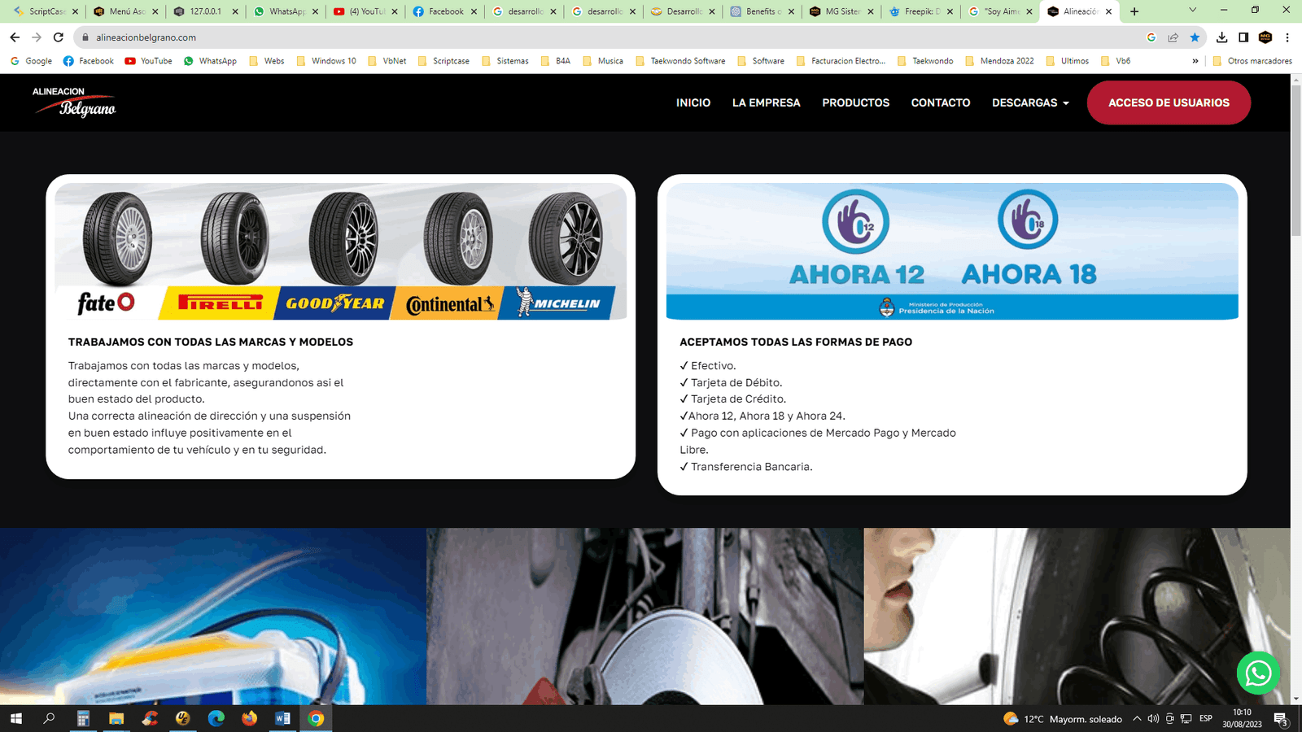Screen dimensions: 1302x732
Task: Click the Windows Start button
Action: click(x=15, y=718)
